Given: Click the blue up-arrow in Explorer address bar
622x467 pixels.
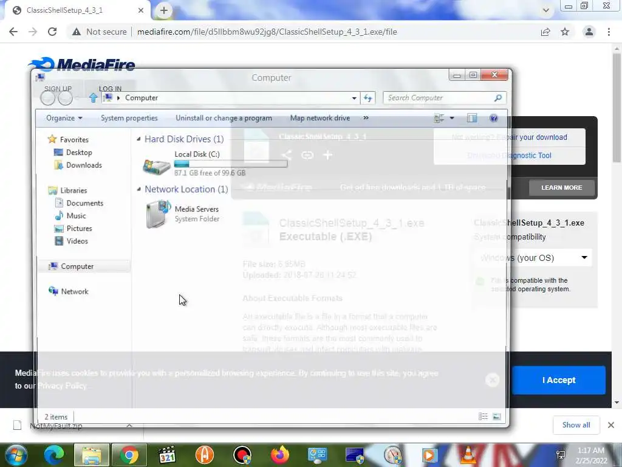Looking at the screenshot, I should (x=93, y=98).
